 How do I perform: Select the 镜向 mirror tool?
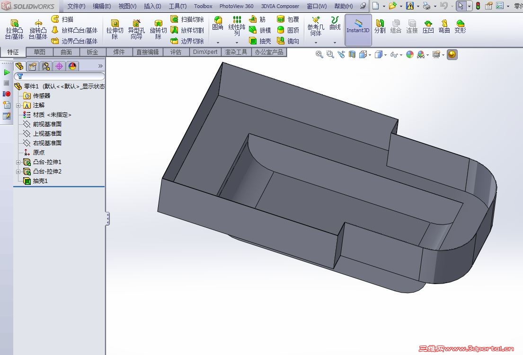tap(288, 41)
